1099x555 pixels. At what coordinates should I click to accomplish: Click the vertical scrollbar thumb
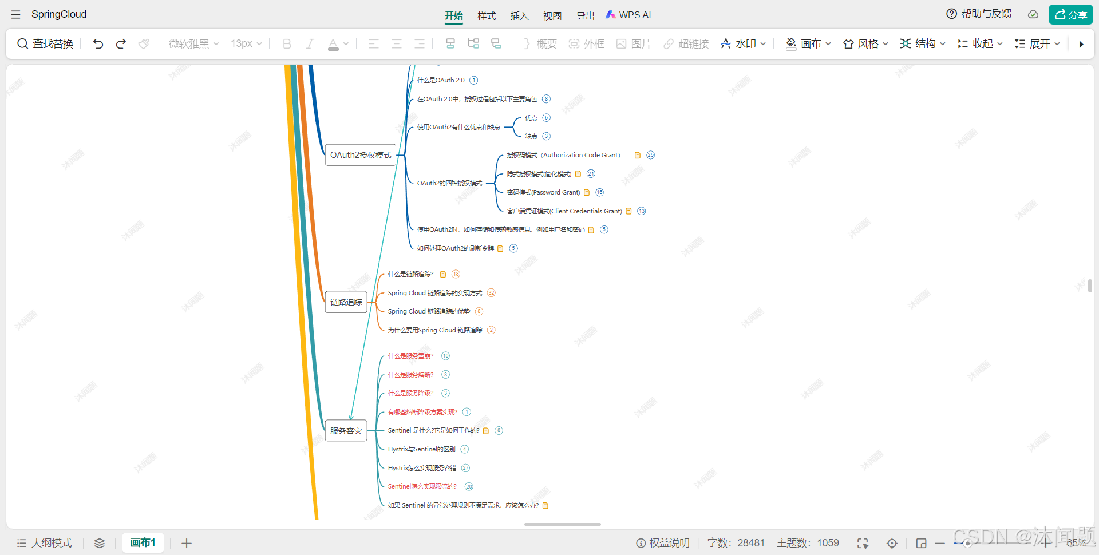pos(1090,286)
